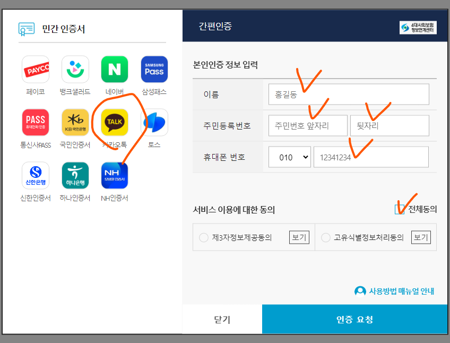
Task: View 고유식별정보처리동의 terms via 보기
Action: [421, 237]
